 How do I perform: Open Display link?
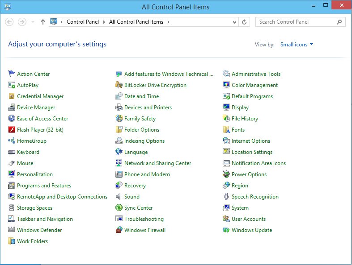pos(240,108)
